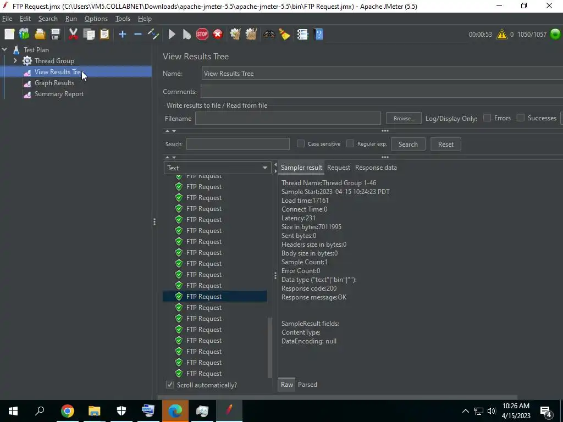
Task: Open the Function Helper list icon
Action: coord(302,35)
